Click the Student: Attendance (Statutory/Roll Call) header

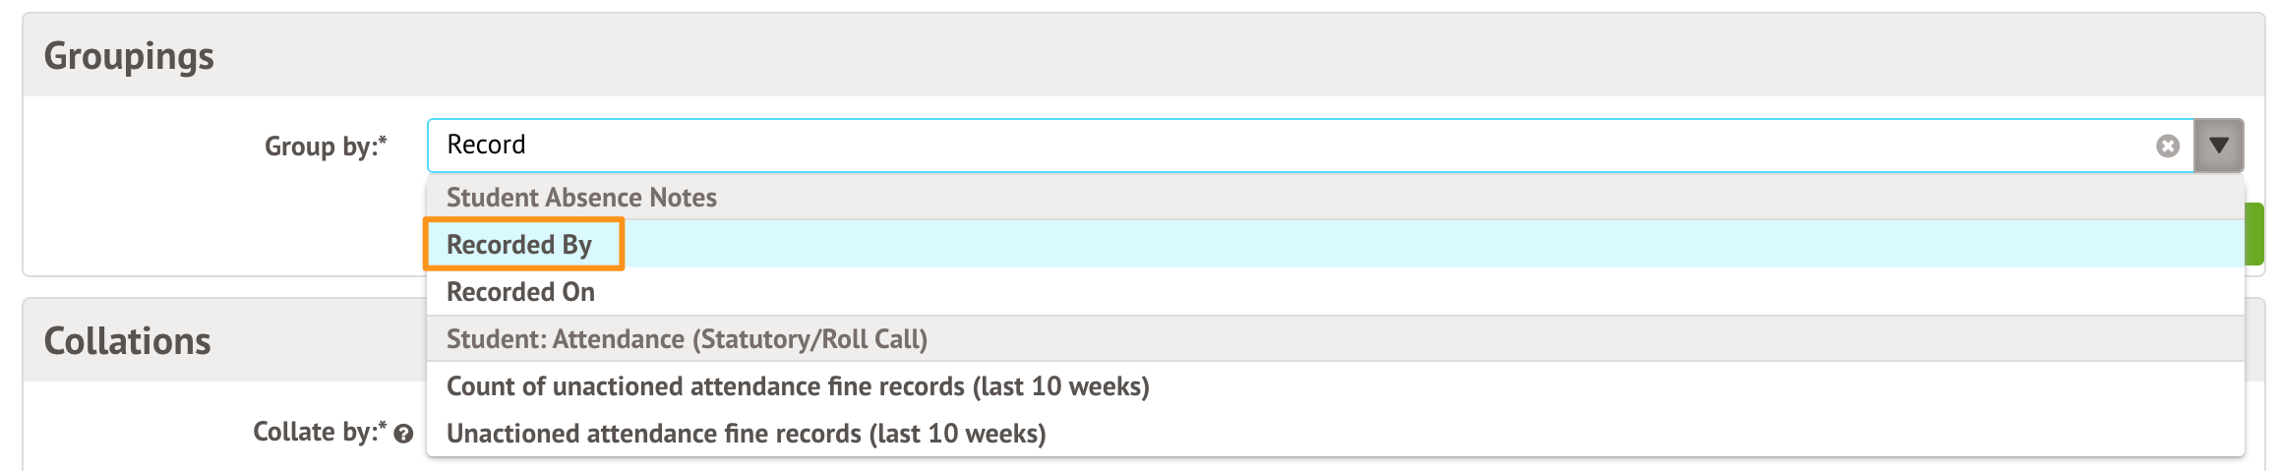(687, 339)
